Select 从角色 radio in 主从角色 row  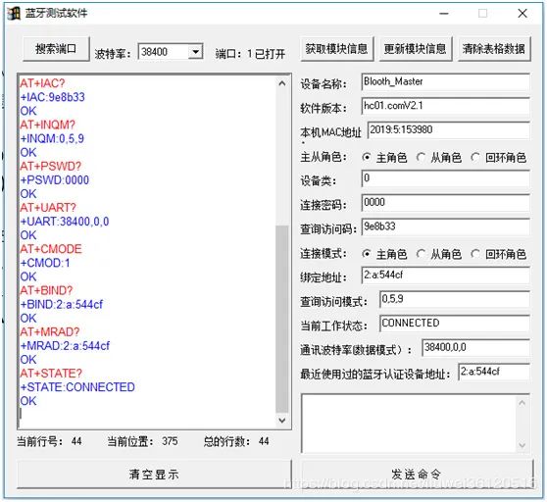(422, 158)
